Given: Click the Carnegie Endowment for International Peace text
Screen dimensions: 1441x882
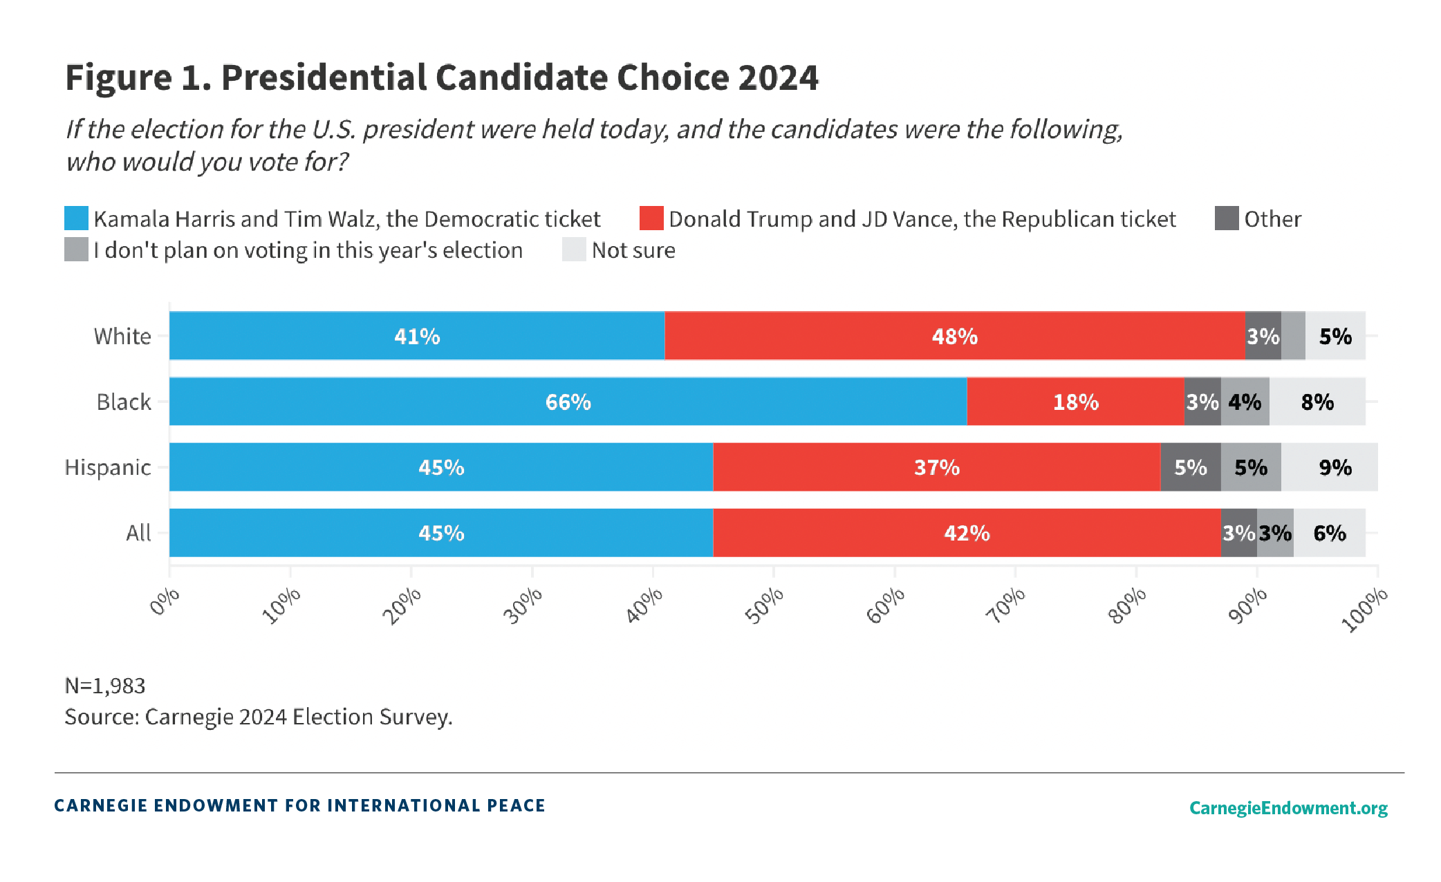Looking at the screenshot, I should 299,805.
